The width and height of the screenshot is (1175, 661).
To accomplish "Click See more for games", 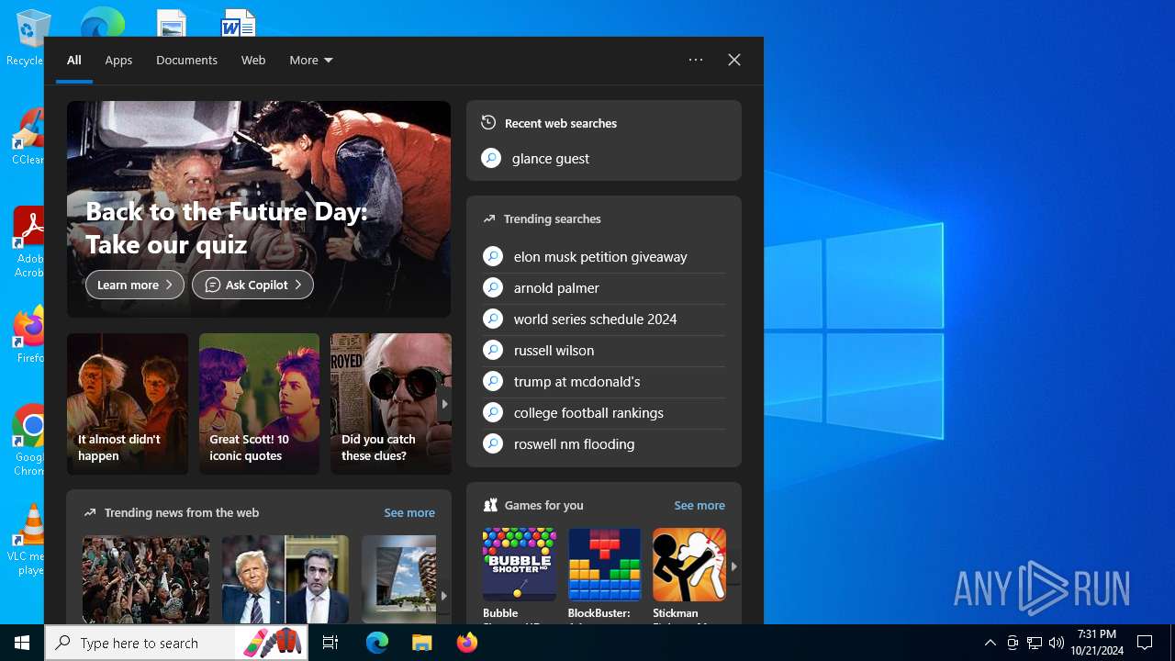I will 699,505.
